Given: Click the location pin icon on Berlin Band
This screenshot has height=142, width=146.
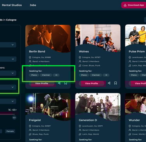Looking at the screenshot, I should point(30,57).
